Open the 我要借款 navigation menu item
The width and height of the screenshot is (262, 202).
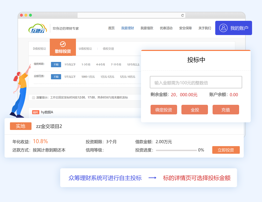pos(147,28)
